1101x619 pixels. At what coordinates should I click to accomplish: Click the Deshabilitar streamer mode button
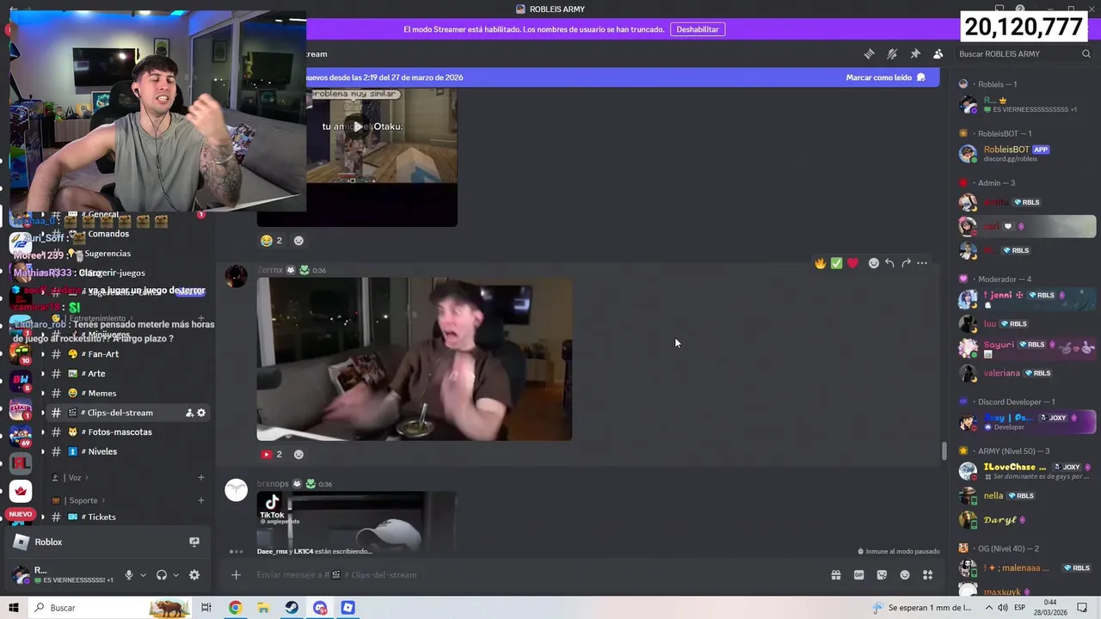pyautogui.click(x=698, y=29)
